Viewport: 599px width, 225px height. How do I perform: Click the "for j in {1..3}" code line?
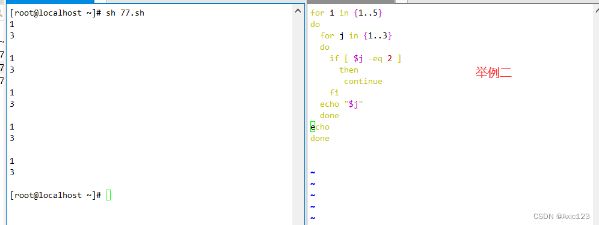click(x=355, y=36)
